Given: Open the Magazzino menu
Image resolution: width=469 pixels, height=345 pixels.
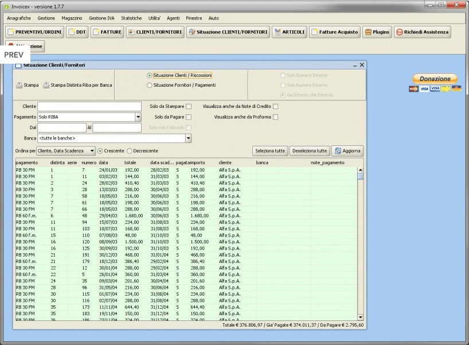Looking at the screenshot, I should (72, 18).
